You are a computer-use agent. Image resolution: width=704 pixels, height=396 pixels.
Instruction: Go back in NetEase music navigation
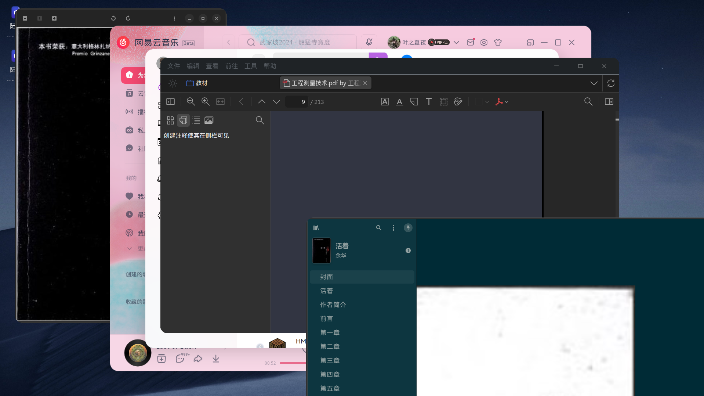click(x=229, y=43)
